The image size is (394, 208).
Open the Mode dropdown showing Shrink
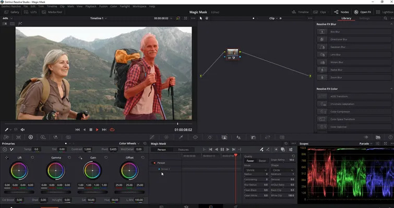256,170
